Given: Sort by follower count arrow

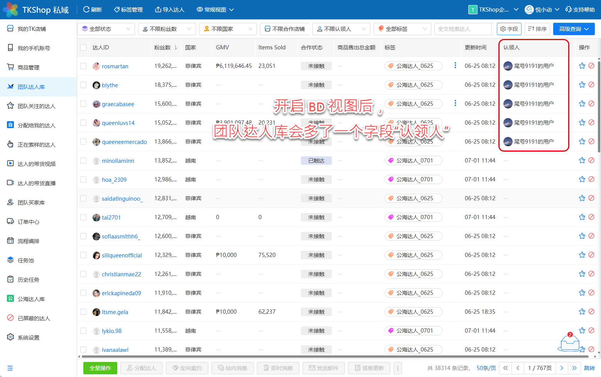Looking at the screenshot, I should [176, 47].
